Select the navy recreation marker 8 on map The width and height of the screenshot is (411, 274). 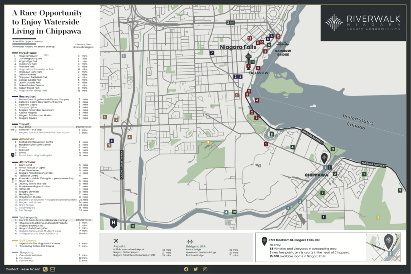[x=112, y=141]
